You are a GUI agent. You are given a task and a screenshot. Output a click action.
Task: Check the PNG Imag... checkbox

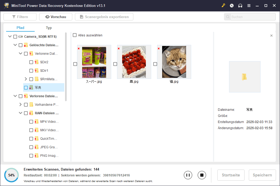click(31, 156)
